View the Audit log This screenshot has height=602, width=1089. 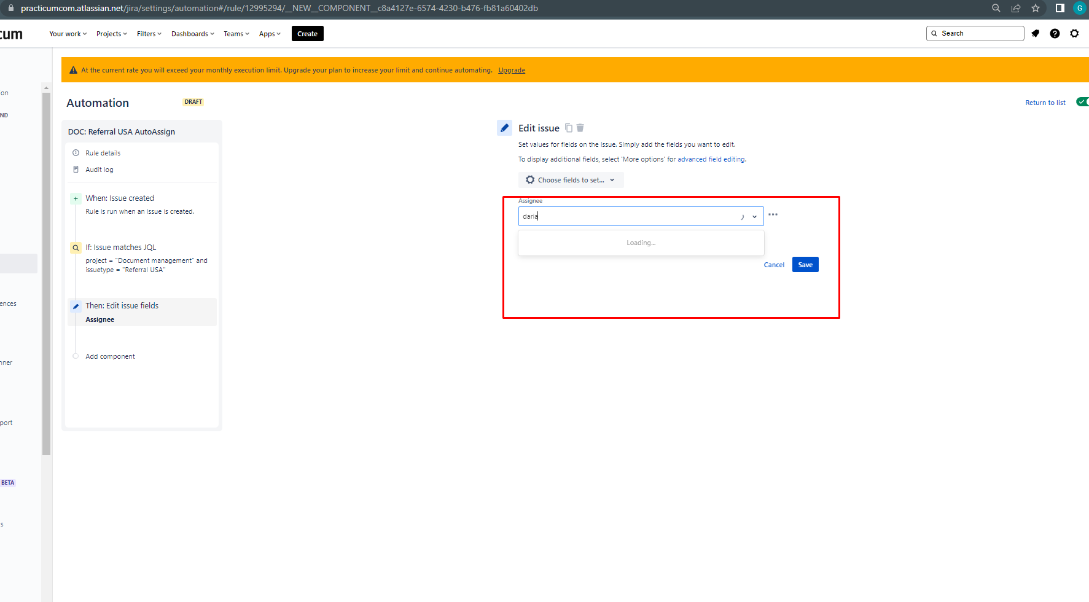99,170
